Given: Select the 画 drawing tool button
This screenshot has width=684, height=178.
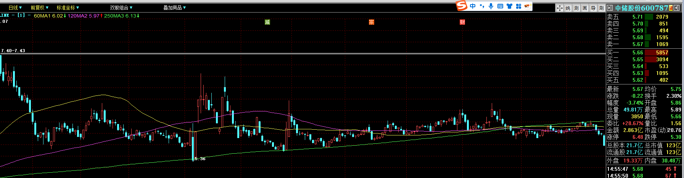Looking at the screenshot, I should click(x=585, y=8).
